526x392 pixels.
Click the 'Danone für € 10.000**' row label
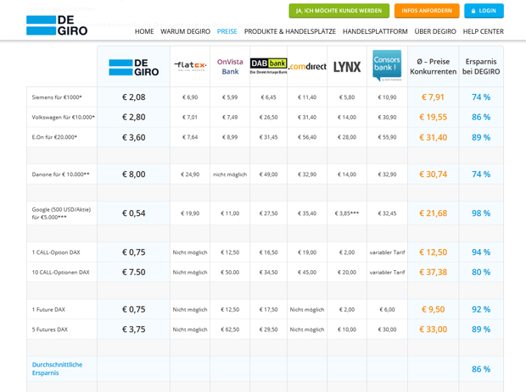[60, 174]
